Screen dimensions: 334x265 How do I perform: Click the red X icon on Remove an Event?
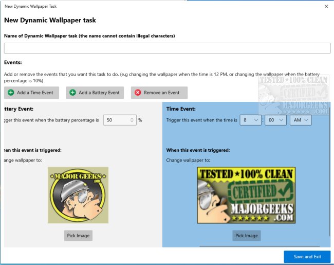pos(138,93)
